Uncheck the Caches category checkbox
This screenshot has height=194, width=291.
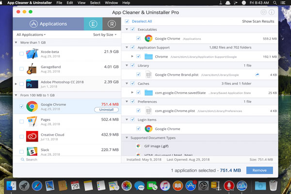(x=127, y=83)
